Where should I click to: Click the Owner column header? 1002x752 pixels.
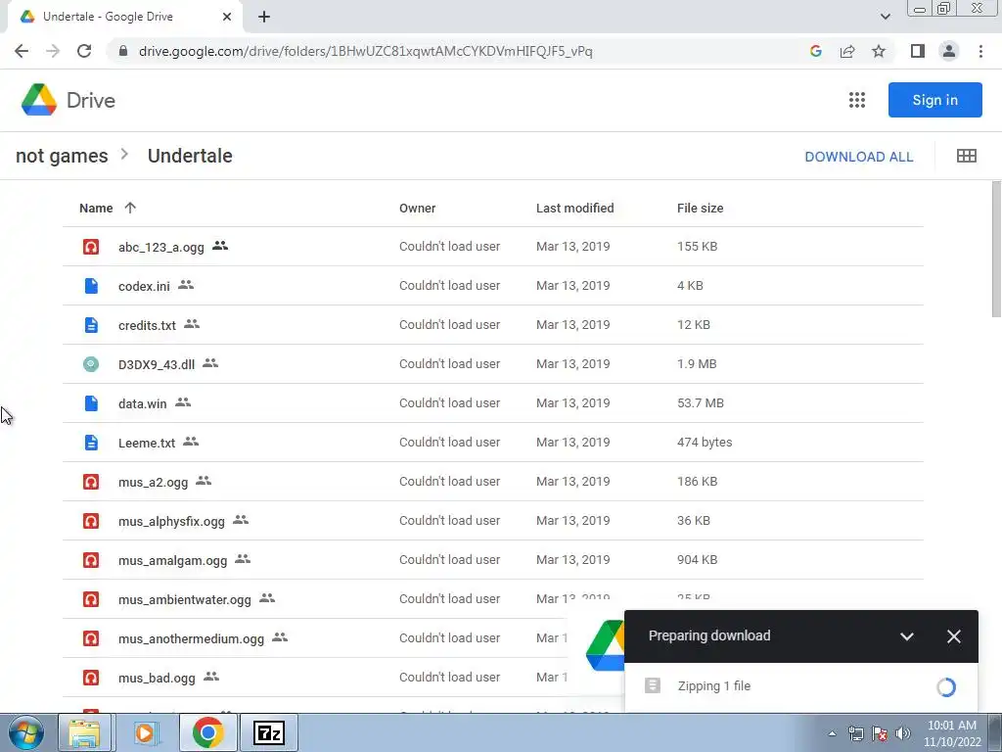pyautogui.click(x=417, y=208)
